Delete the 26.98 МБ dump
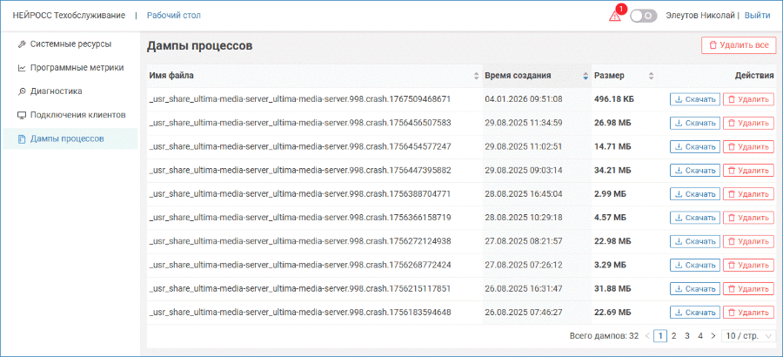The width and height of the screenshot is (783, 357). coord(748,123)
